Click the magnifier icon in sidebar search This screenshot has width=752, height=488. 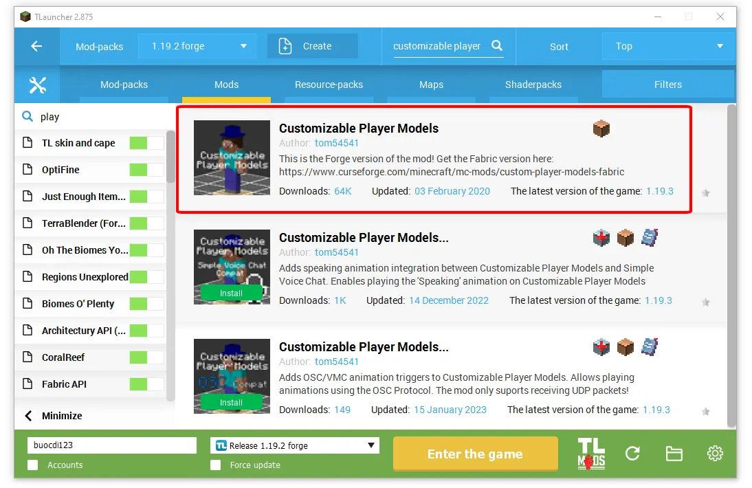[x=27, y=116]
